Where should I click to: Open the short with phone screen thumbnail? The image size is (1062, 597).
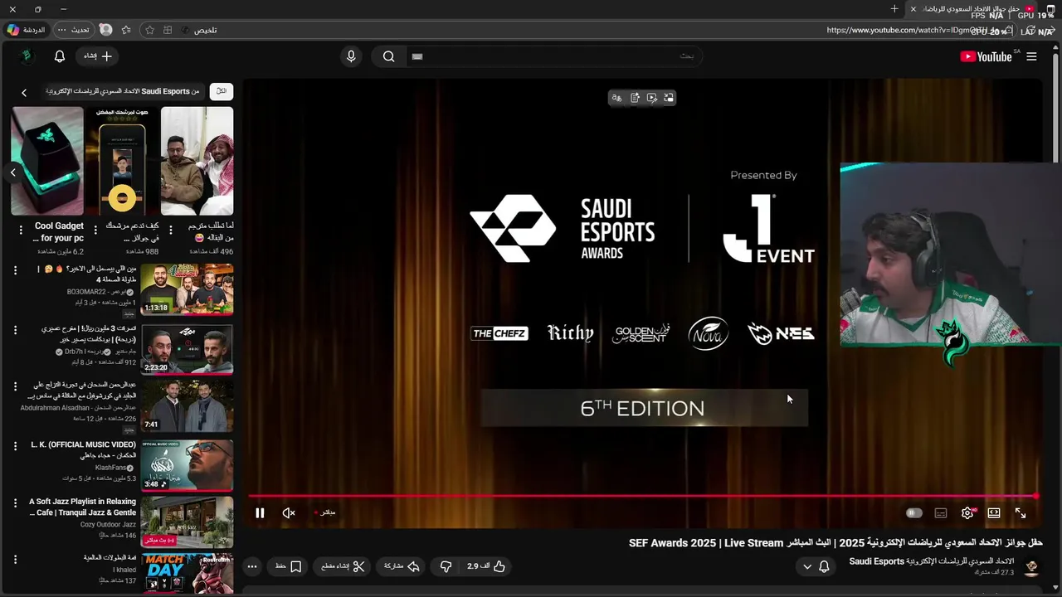pyautogui.click(x=122, y=161)
